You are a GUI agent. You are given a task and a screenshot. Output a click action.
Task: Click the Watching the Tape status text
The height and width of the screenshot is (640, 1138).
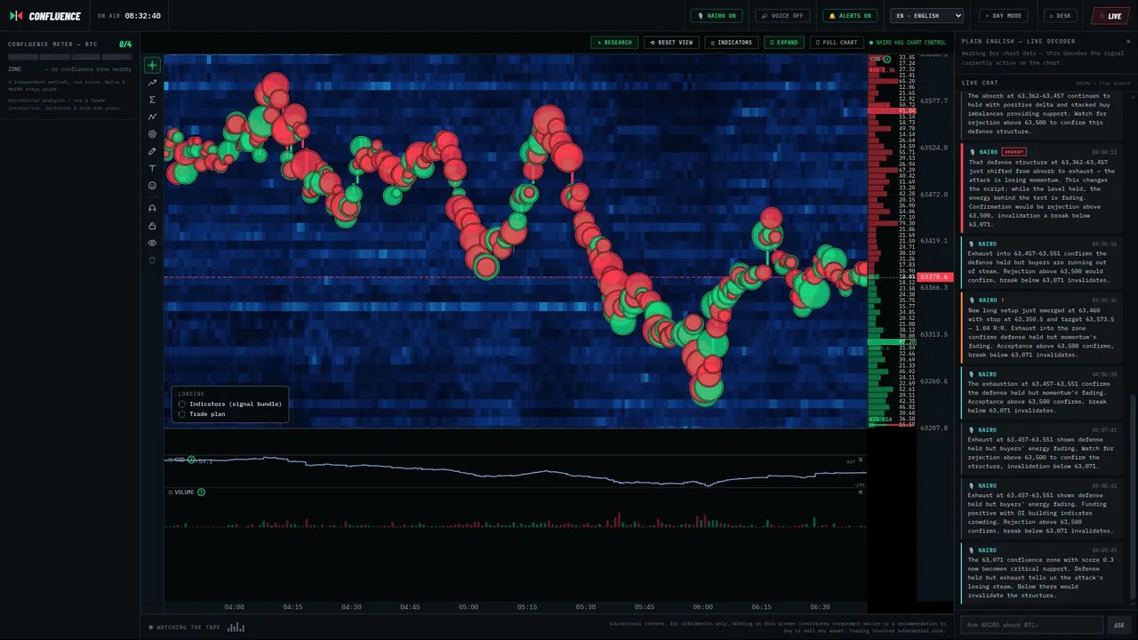click(x=188, y=628)
